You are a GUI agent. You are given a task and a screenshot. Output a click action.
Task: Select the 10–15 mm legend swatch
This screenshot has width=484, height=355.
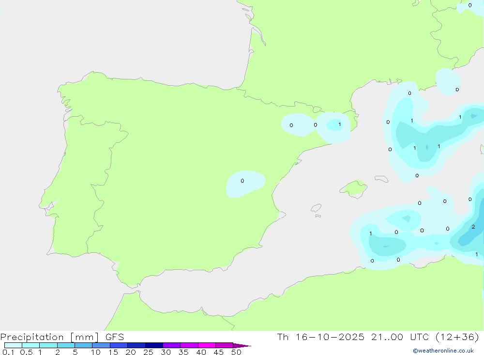coord(101,345)
